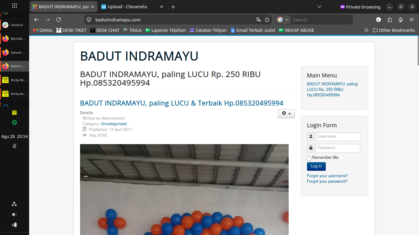This screenshot has height=235, width=419.
Task: Open the BALANC Firefox window from dock
Action: [x=14, y=39]
